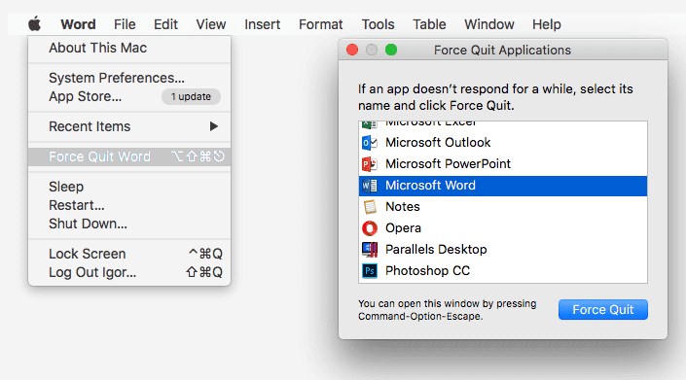
Task: Close the Force Quit Applications window
Action: pyautogui.click(x=352, y=50)
